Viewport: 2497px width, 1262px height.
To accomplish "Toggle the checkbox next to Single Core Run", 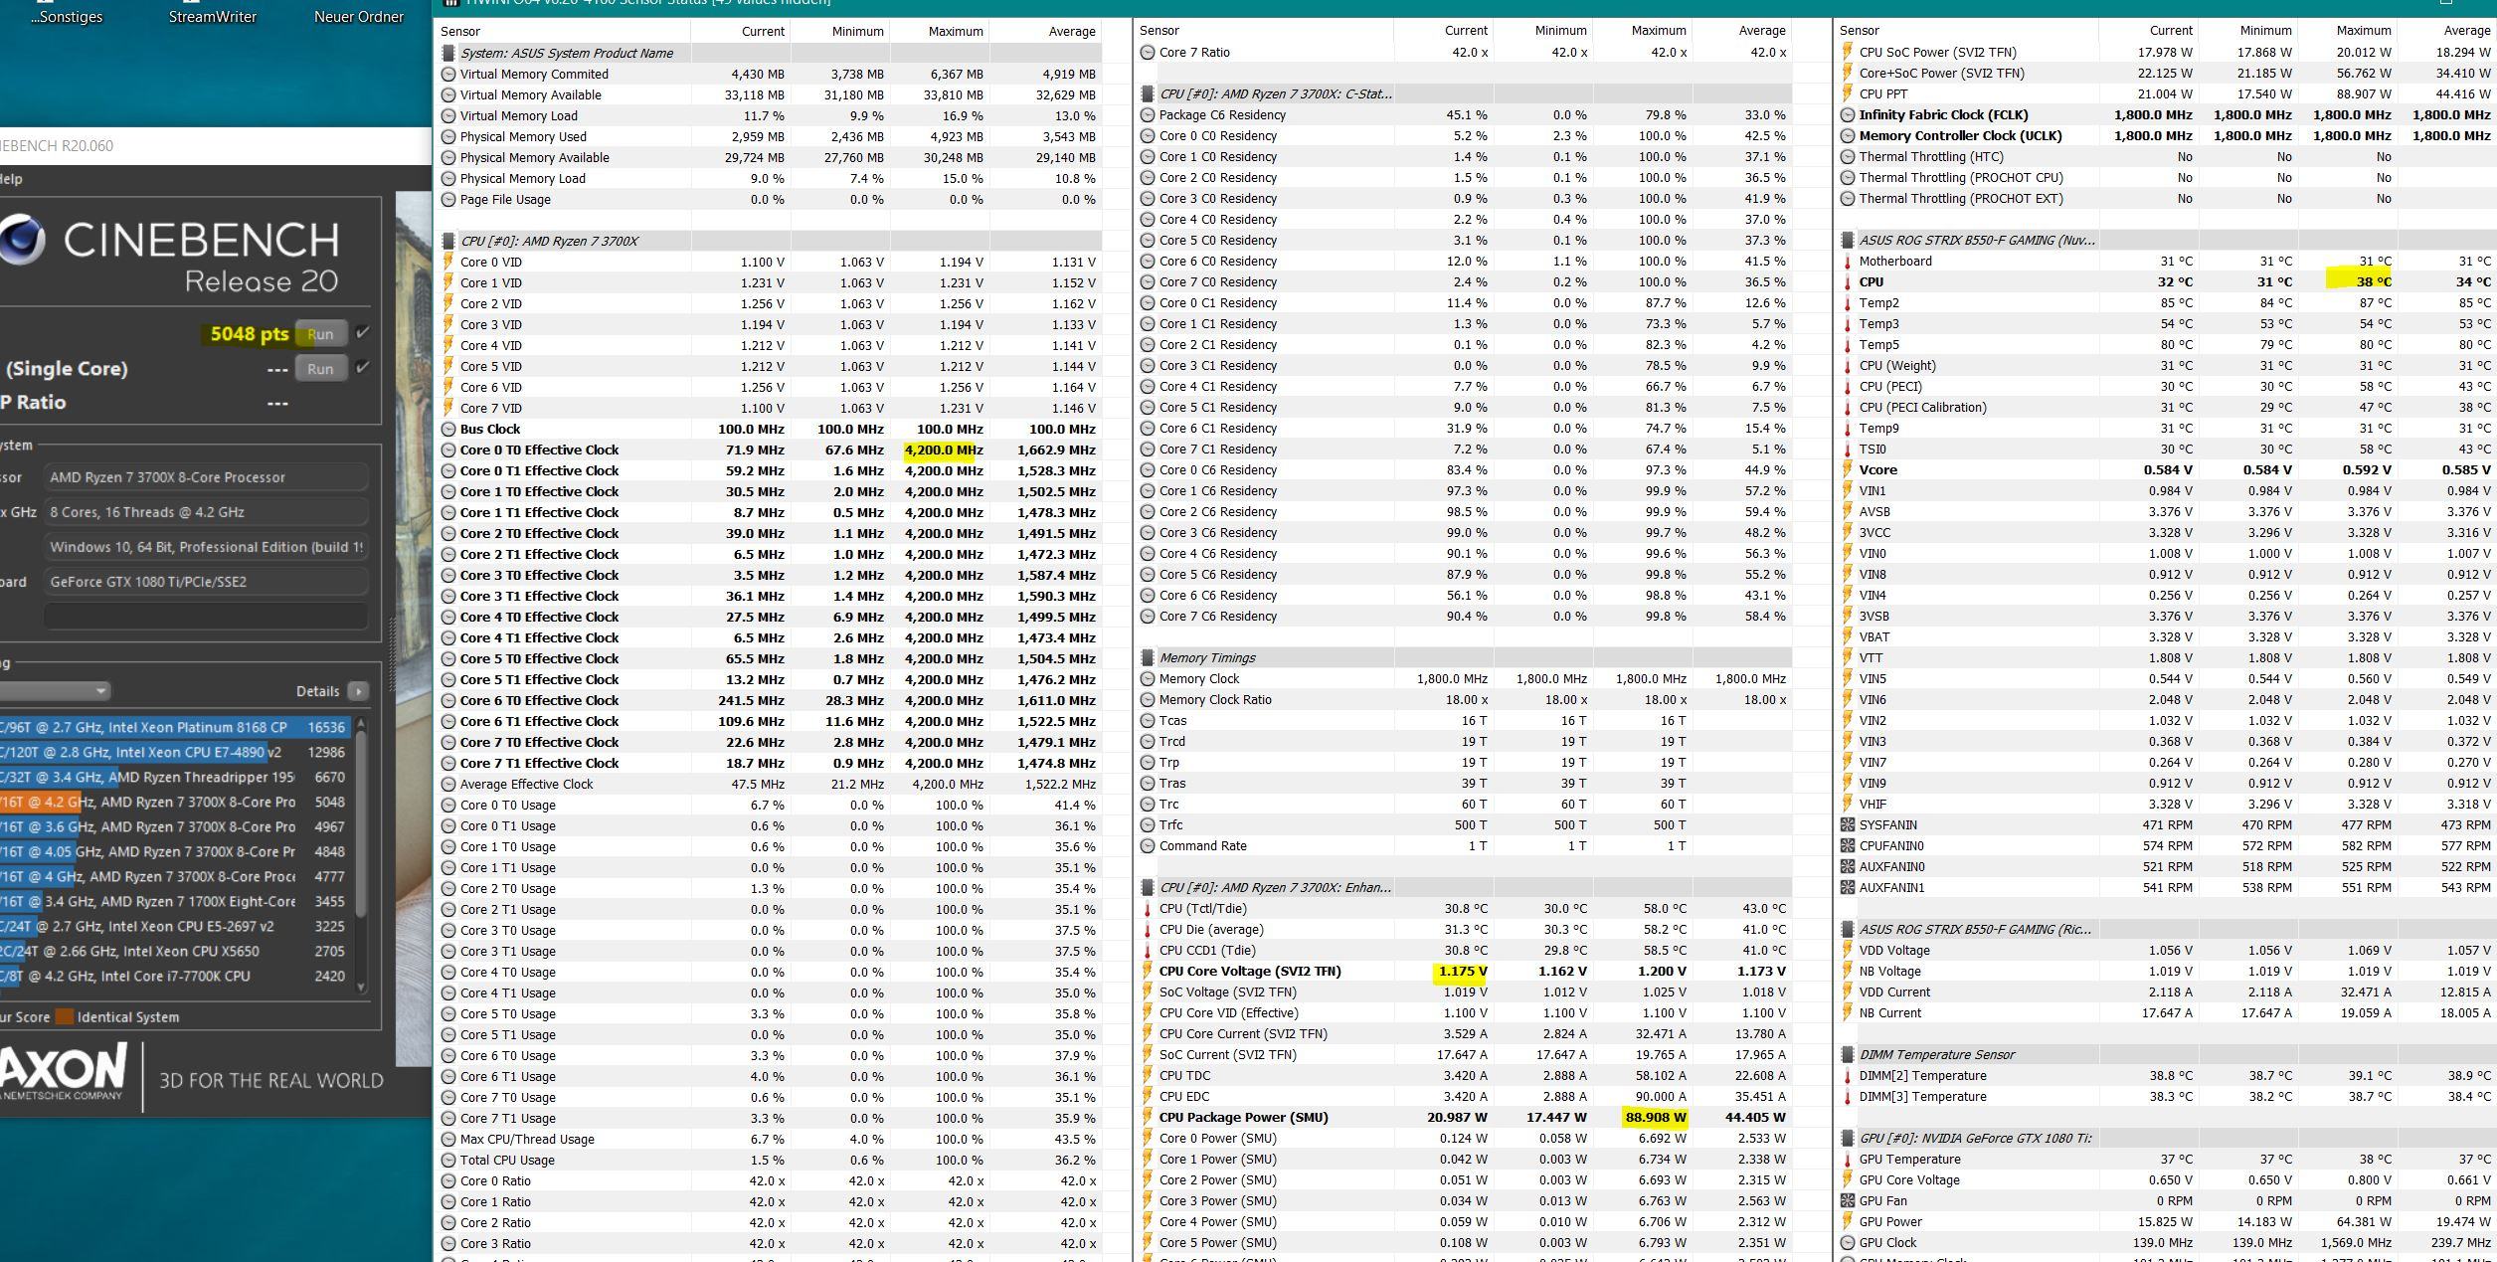I will pos(363,367).
